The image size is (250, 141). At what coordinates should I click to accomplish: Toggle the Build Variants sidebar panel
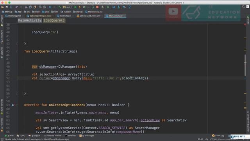click(2, 107)
